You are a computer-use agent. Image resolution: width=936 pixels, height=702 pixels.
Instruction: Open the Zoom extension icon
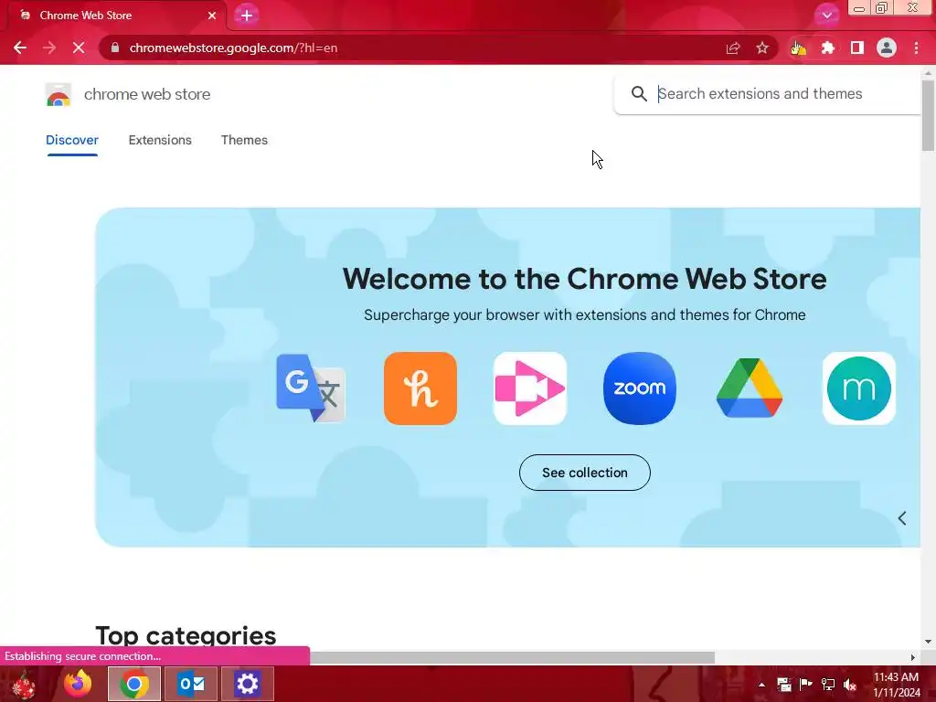pyautogui.click(x=640, y=388)
